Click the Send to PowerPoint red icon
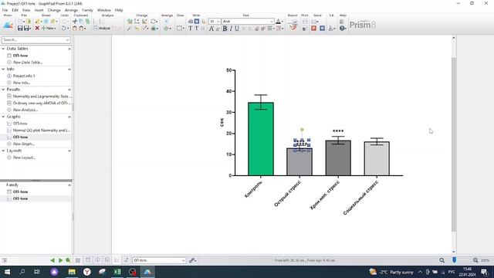This screenshot has height=278, width=494. click(314, 29)
